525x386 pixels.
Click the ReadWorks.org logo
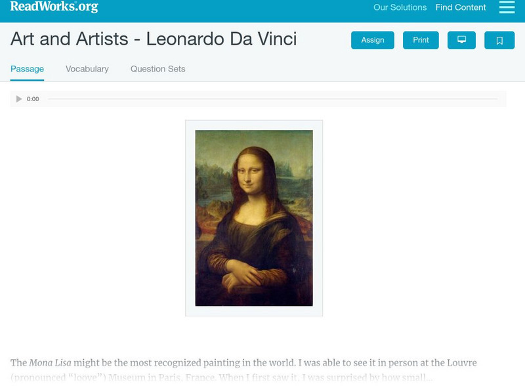click(54, 7)
